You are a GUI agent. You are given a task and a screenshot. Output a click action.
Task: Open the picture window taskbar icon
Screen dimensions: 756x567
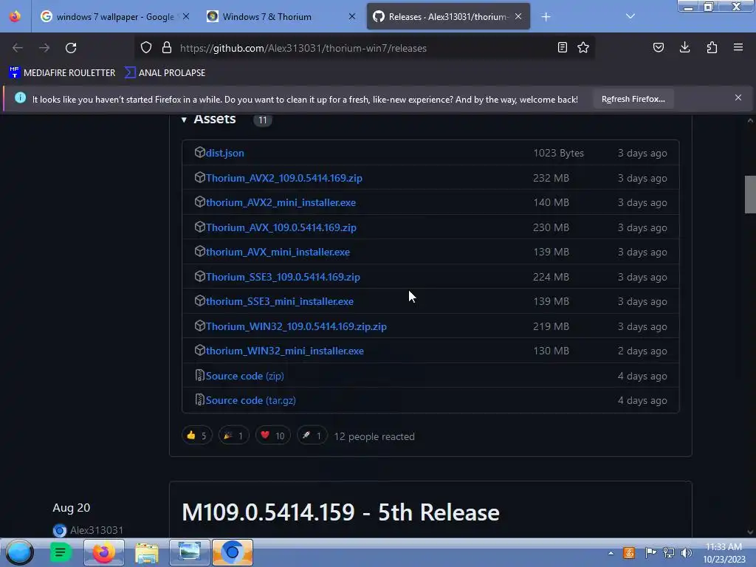190,552
